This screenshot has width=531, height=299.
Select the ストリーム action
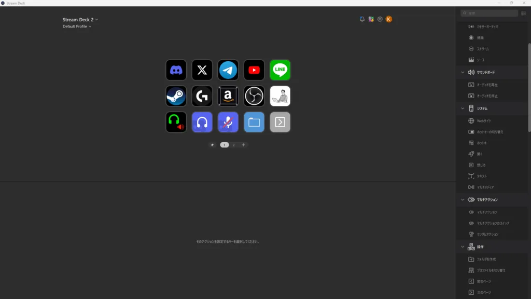point(492,49)
